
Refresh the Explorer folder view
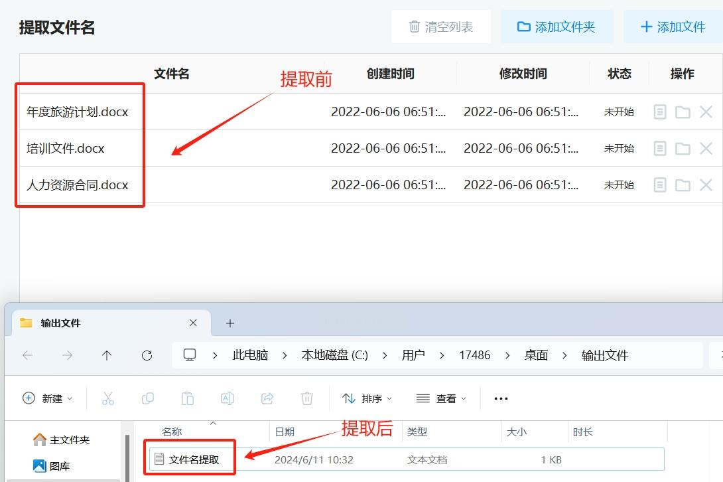(147, 355)
